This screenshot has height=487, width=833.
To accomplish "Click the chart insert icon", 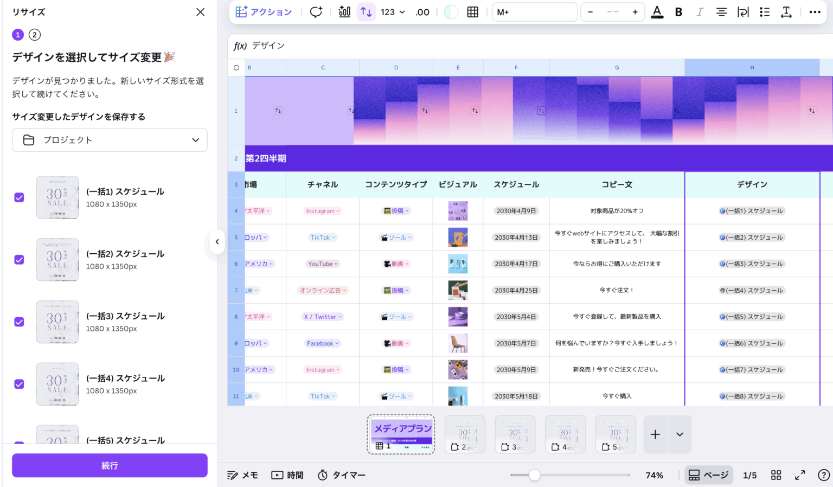I will [344, 12].
